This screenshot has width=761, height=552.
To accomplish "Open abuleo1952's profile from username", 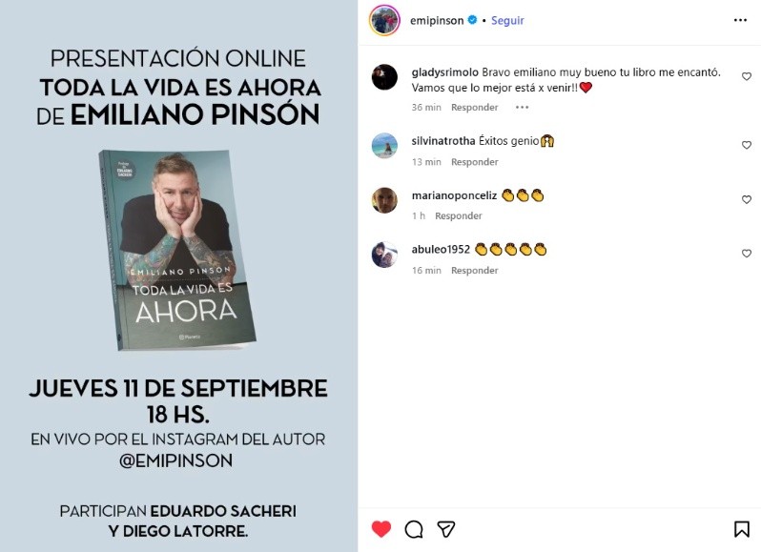I will [441, 250].
